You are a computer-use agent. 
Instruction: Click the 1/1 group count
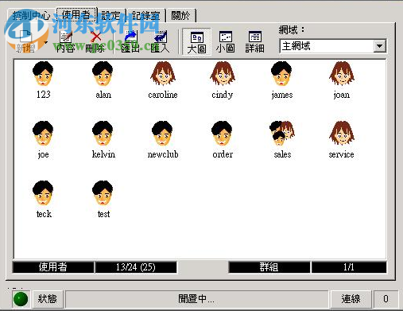(x=349, y=267)
